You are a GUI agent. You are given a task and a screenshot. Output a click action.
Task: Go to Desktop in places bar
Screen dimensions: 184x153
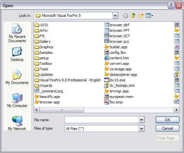coord(17,54)
